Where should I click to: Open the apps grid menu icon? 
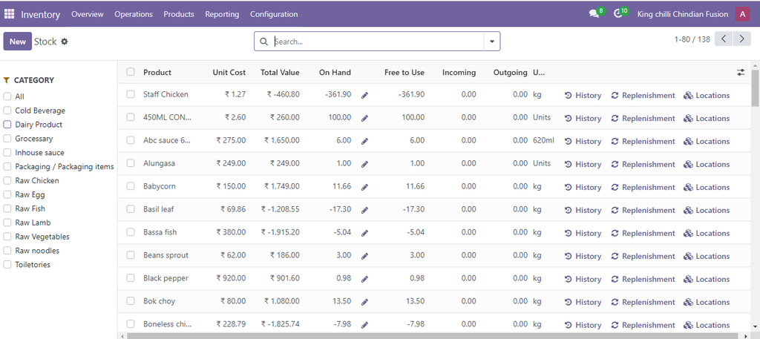(9, 14)
